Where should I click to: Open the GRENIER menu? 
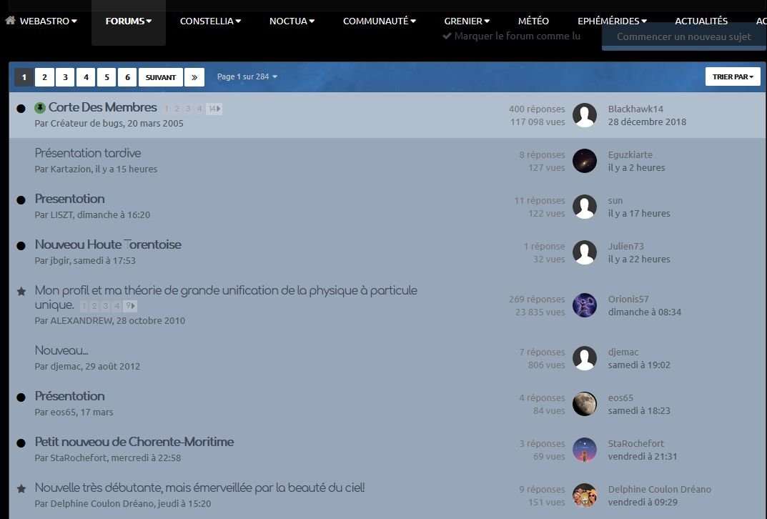point(467,21)
